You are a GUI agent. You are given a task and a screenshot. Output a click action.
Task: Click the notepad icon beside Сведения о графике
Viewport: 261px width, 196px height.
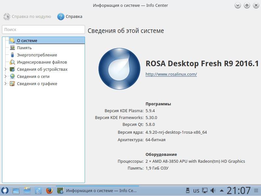(x=12, y=83)
